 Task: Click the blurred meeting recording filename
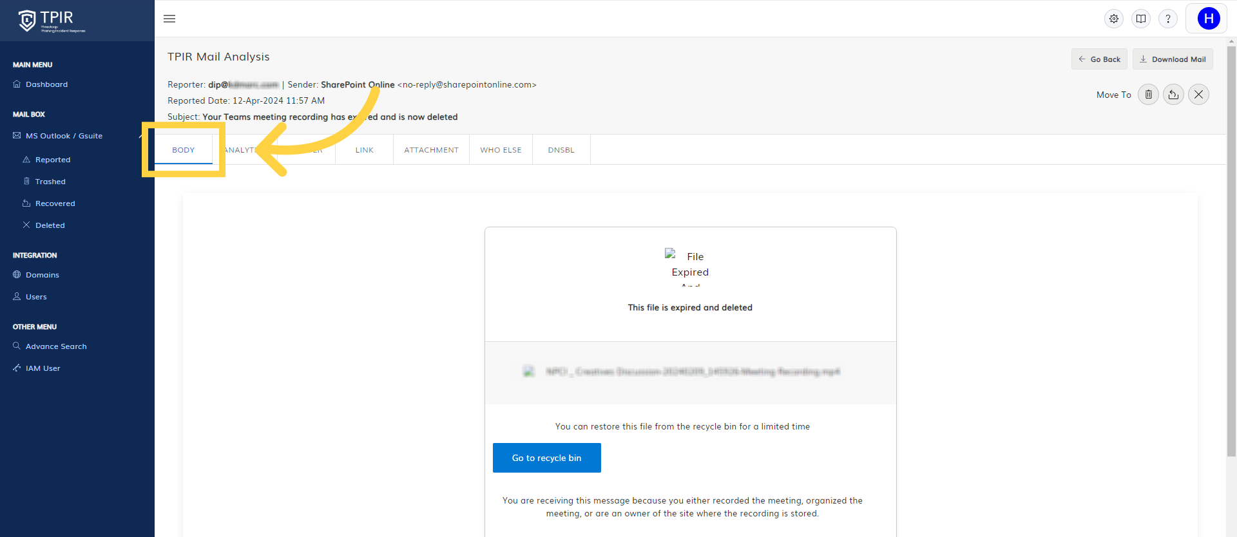pyautogui.click(x=693, y=372)
